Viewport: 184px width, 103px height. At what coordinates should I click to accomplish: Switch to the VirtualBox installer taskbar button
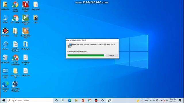[x=109, y=100]
